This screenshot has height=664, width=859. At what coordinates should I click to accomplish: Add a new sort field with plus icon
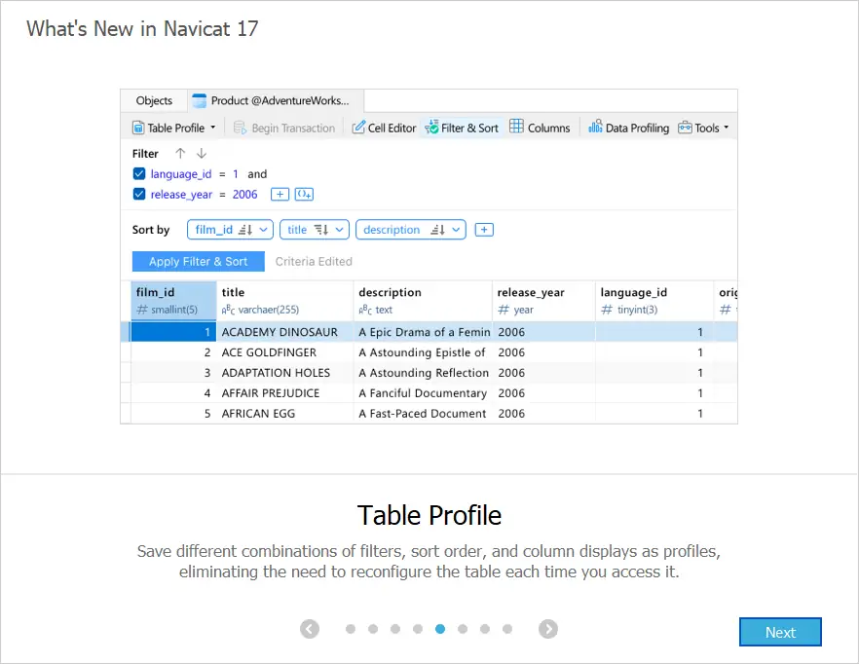tap(484, 230)
